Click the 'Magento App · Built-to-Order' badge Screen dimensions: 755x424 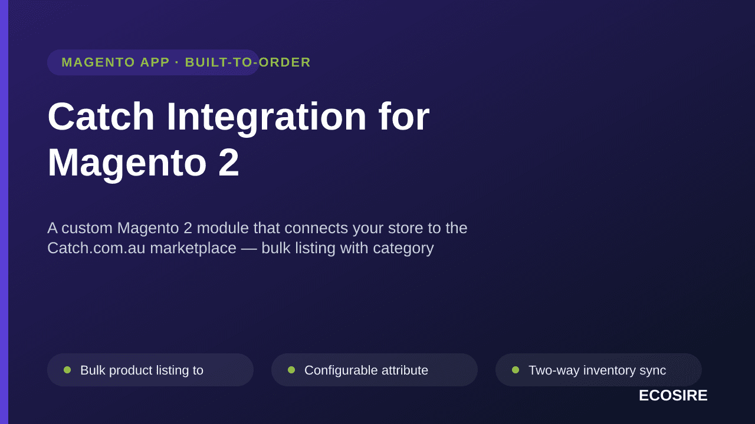(153, 62)
